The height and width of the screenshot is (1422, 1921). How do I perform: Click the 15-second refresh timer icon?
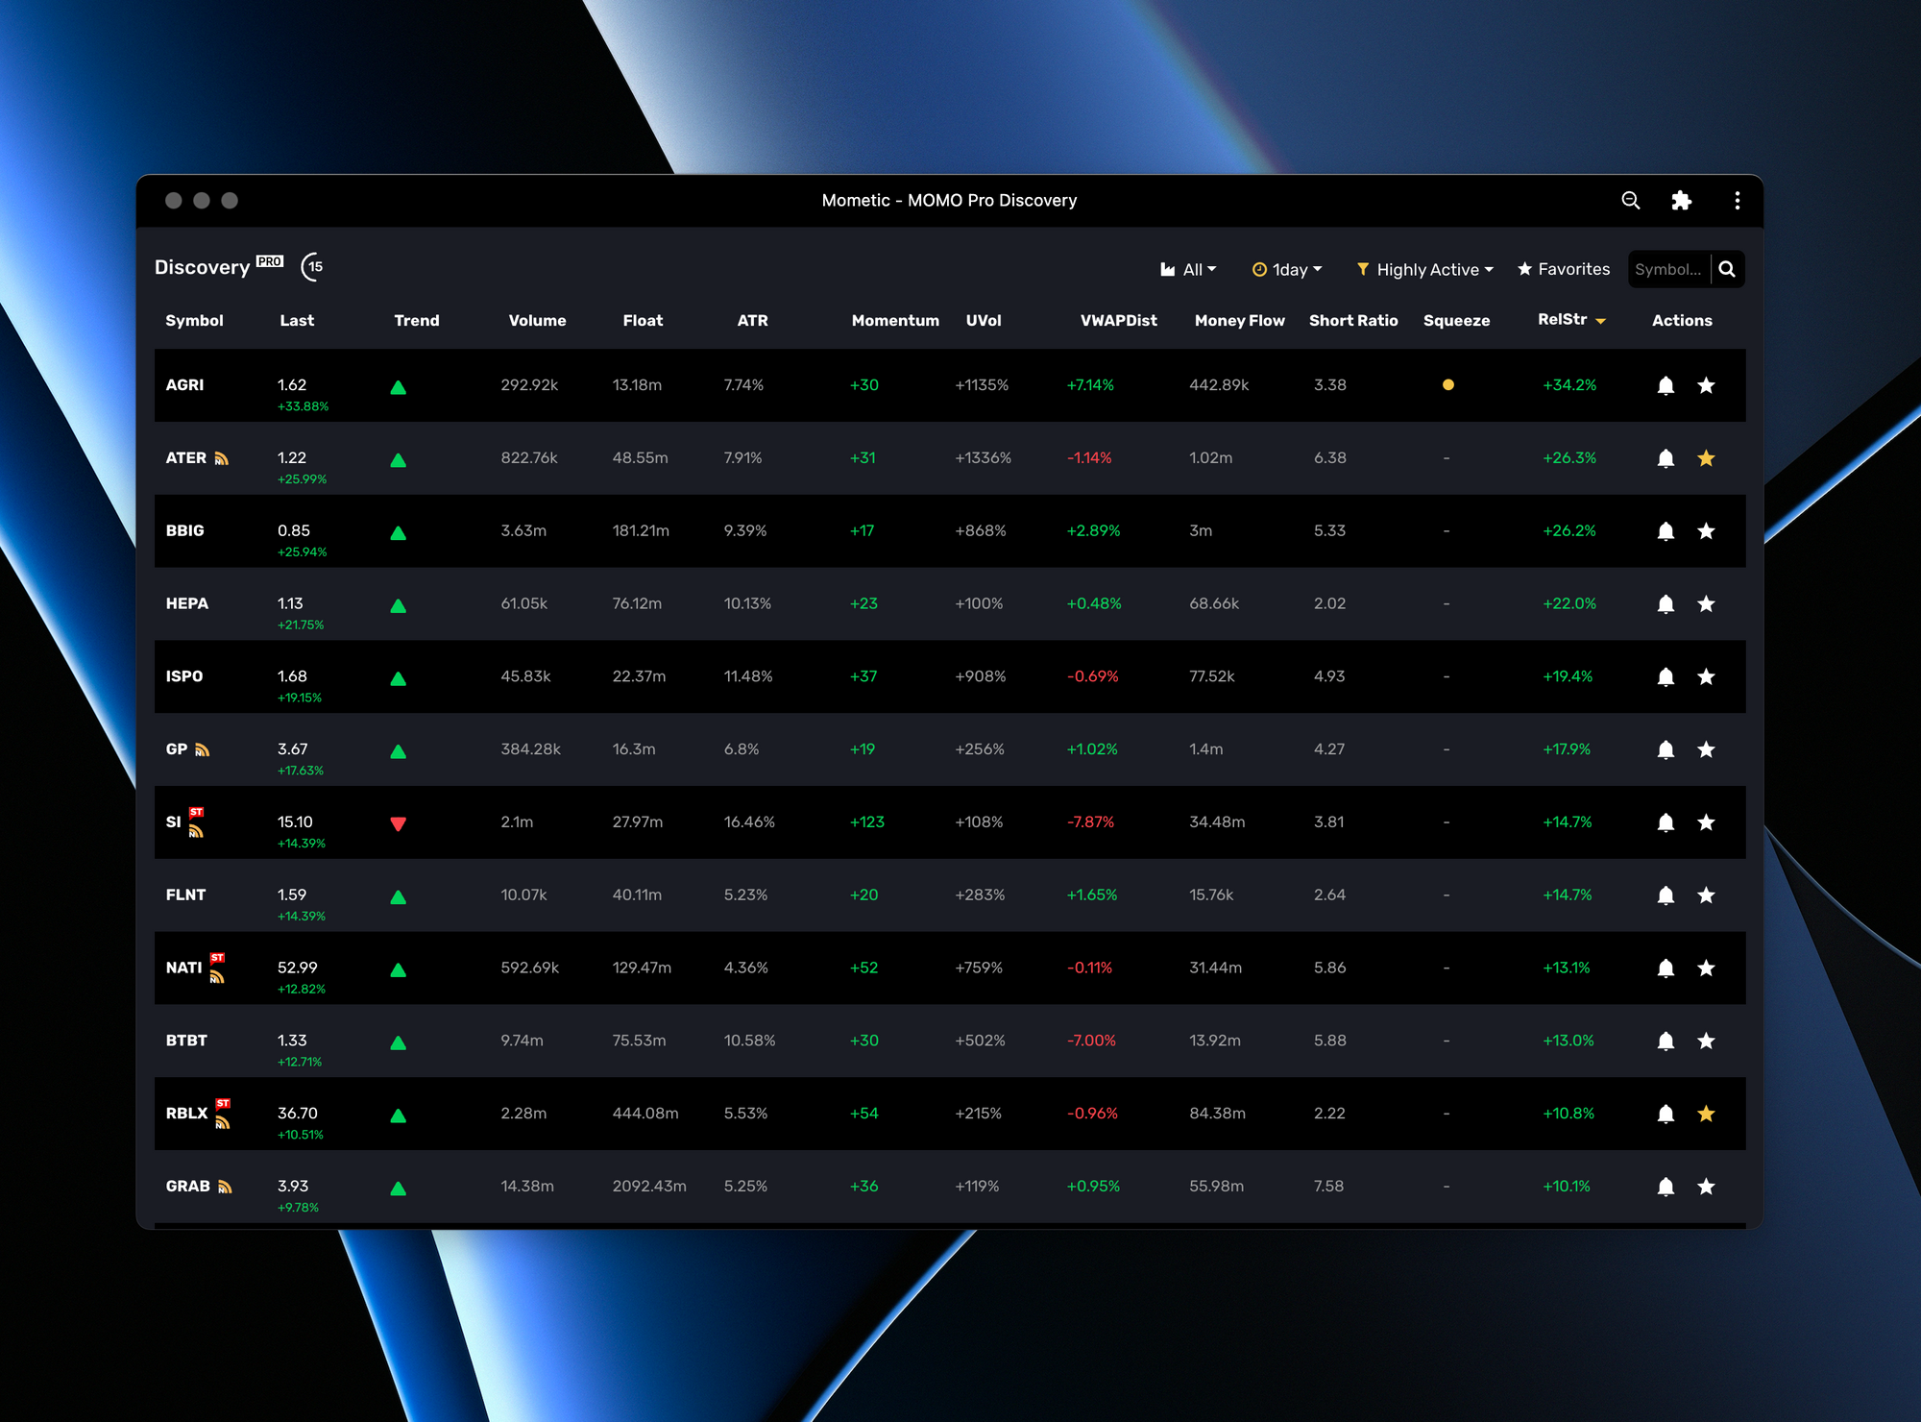click(312, 267)
